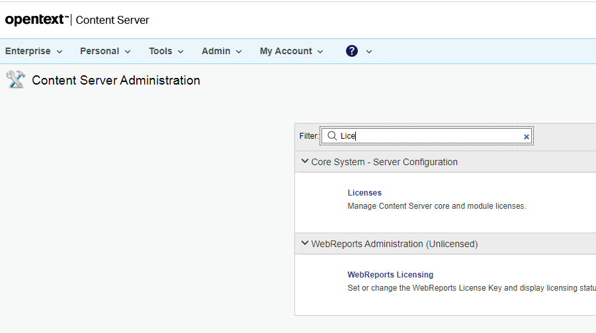Open the Enterprise menu
The height and width of the screenshot is (333, 596).
pyautogui.click(x=34, y=51)
